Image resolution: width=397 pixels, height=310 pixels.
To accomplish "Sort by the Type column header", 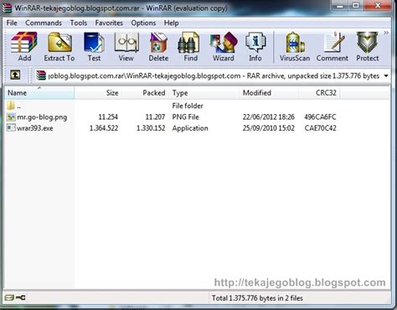I will [204, 93].
